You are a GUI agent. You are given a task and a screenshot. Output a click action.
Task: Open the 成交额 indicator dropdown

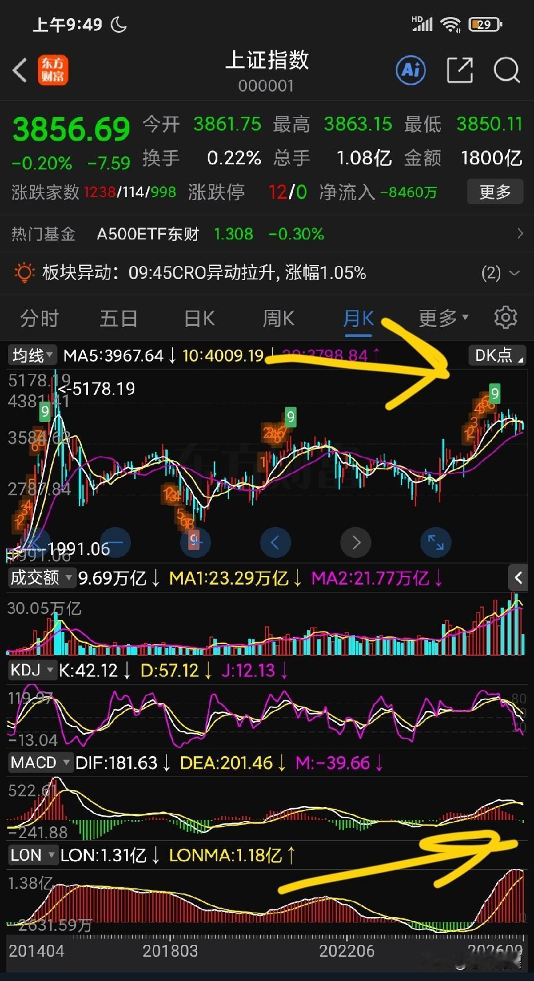(41, 577)
